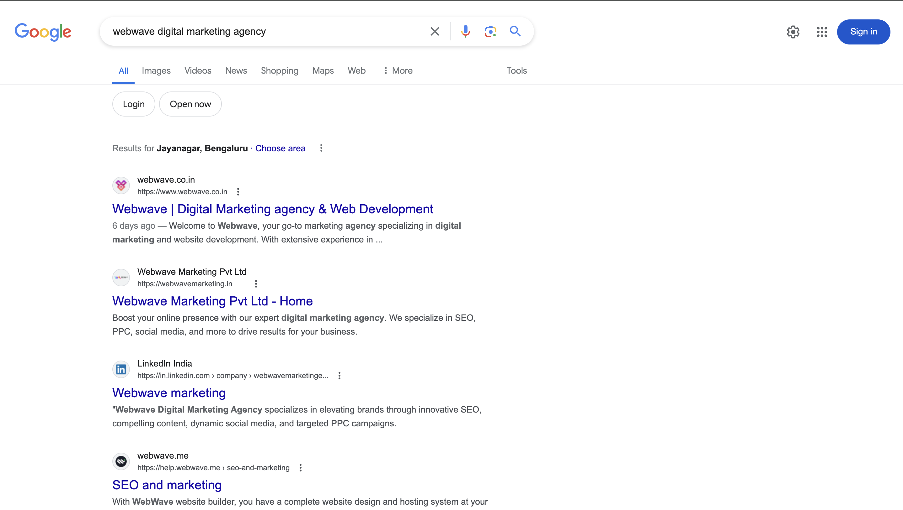Toggle the Login filter chip
The height and width of the screenshot is (510, 903).
tap(133, 104)
